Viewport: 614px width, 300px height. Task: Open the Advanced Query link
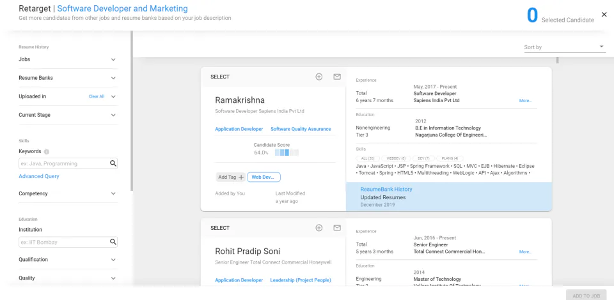tap(39, 176)
